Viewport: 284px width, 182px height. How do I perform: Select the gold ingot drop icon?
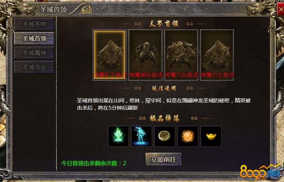coord(211,136)
